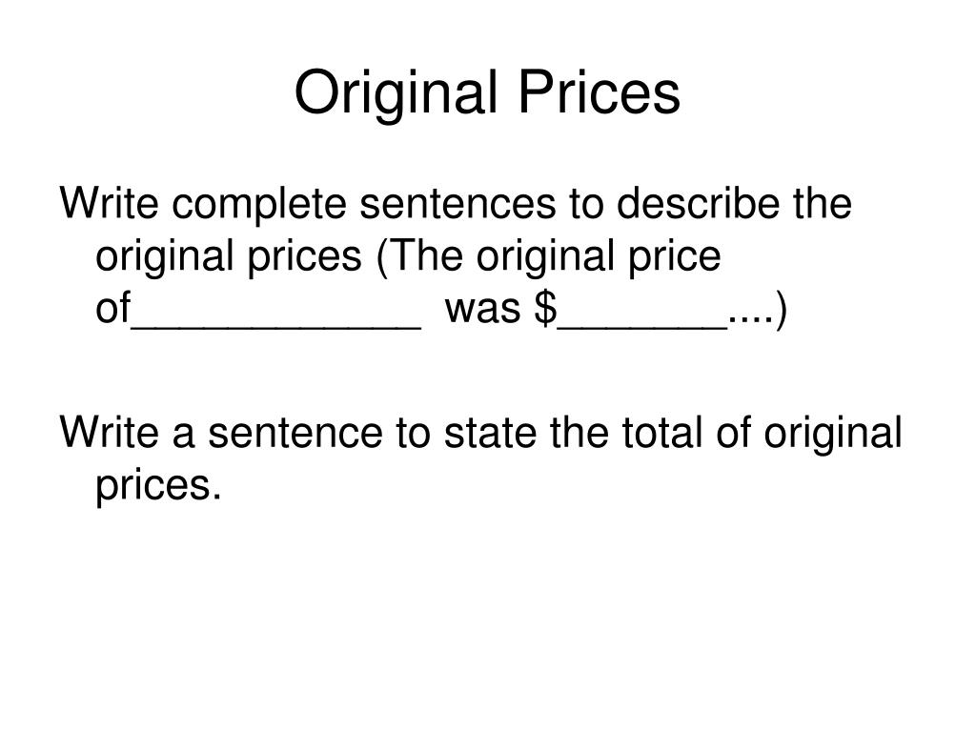
Task: Click the word "Prices" in the title
Action: (x=600, y=91)
